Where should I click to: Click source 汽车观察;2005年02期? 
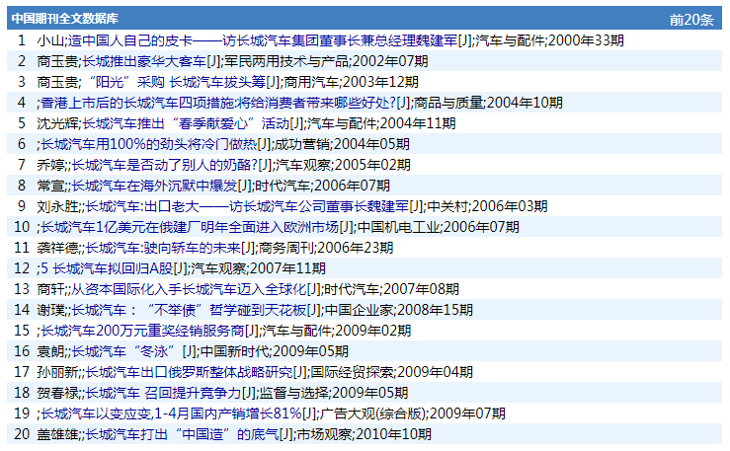(x=343, y=165)
